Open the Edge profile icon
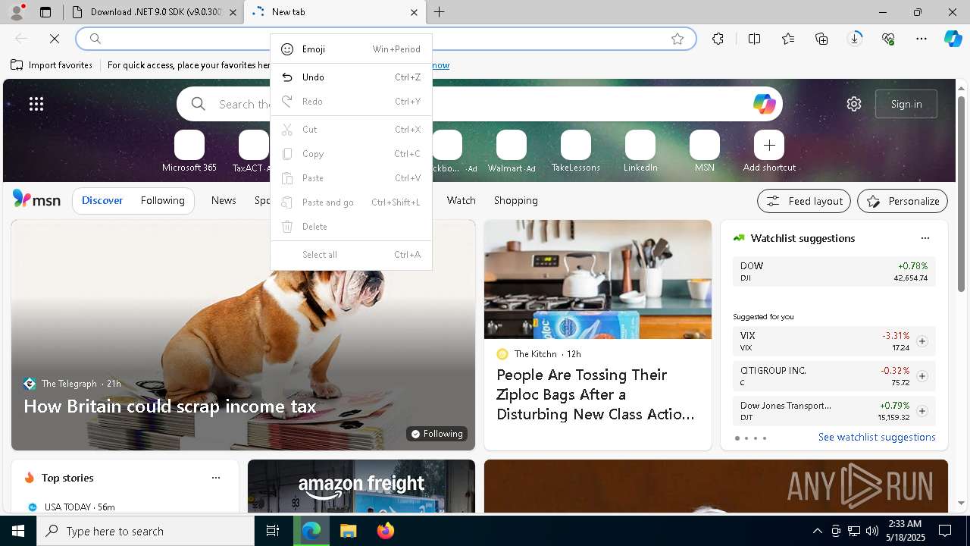 (x=16, y=12)
